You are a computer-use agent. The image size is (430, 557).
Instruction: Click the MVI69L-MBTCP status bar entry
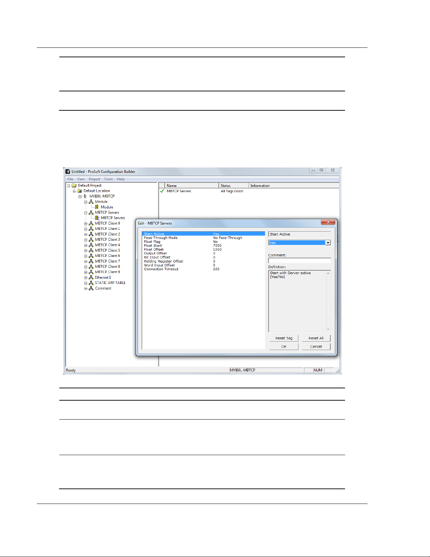[x=266, y=370]
